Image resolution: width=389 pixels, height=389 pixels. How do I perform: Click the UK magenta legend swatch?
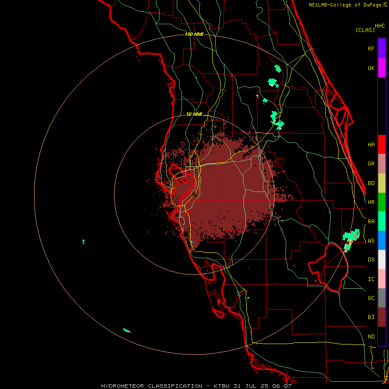coord(382,68)
